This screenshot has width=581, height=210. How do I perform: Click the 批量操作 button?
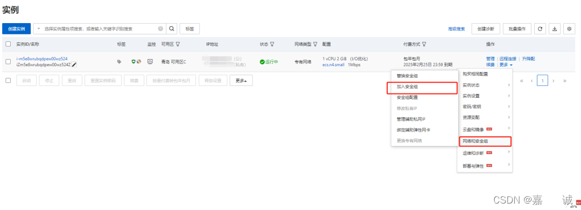click(517, 28)
